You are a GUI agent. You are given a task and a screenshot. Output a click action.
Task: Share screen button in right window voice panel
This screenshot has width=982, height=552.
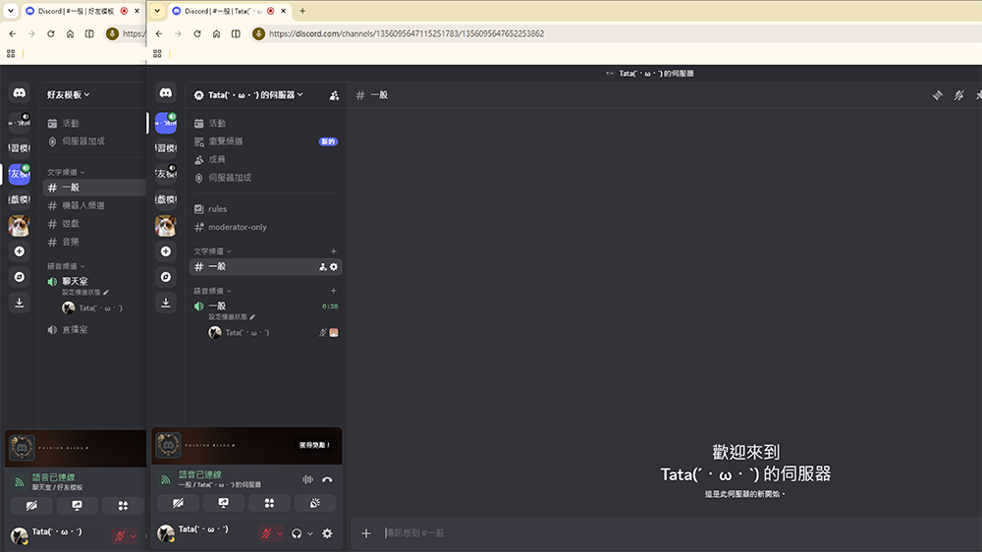224,503
